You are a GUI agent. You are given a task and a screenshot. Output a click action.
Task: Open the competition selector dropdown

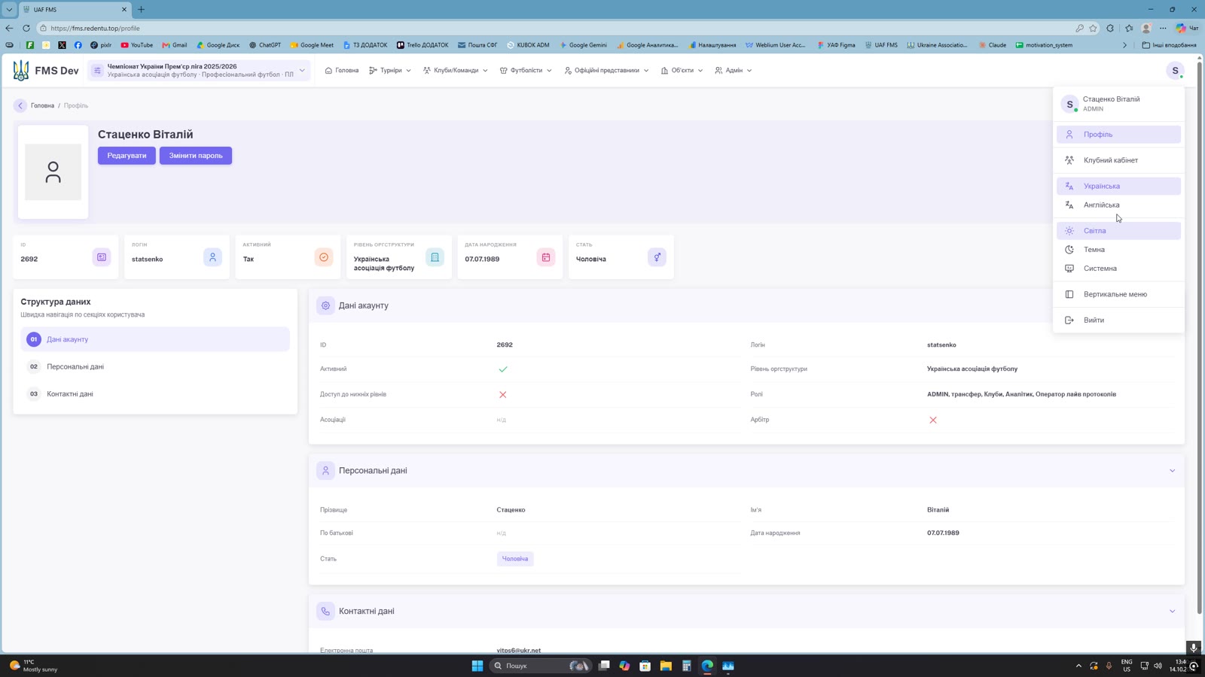point(200,71)
